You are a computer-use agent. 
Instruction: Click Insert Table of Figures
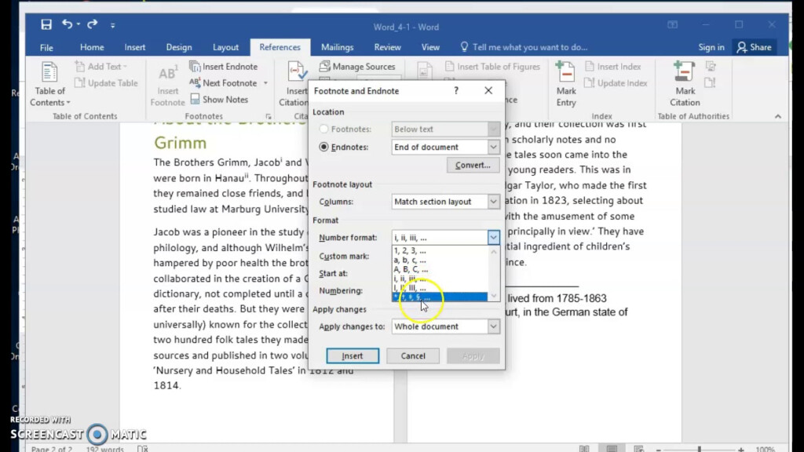(492, 66)
